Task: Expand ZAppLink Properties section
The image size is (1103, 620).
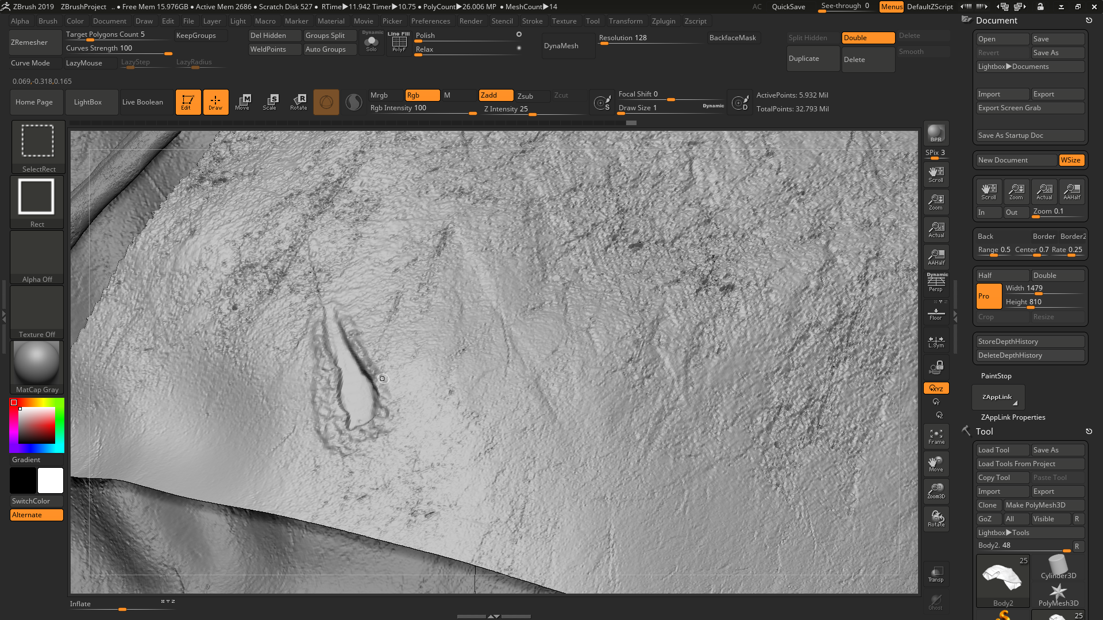Action: tap(1013, 417)
